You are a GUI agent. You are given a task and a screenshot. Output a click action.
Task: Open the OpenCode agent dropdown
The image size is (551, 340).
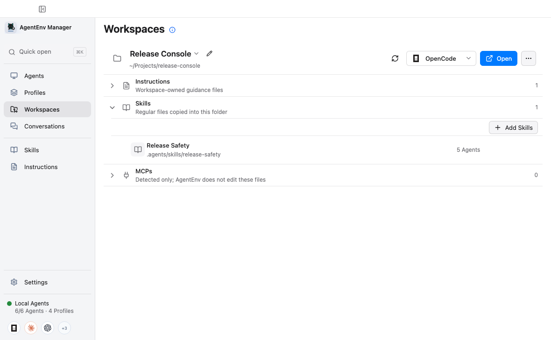(x=441, y=58)
